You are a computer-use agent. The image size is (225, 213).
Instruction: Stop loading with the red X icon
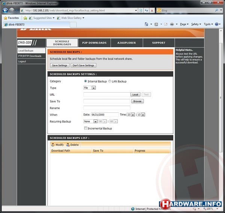152,10
